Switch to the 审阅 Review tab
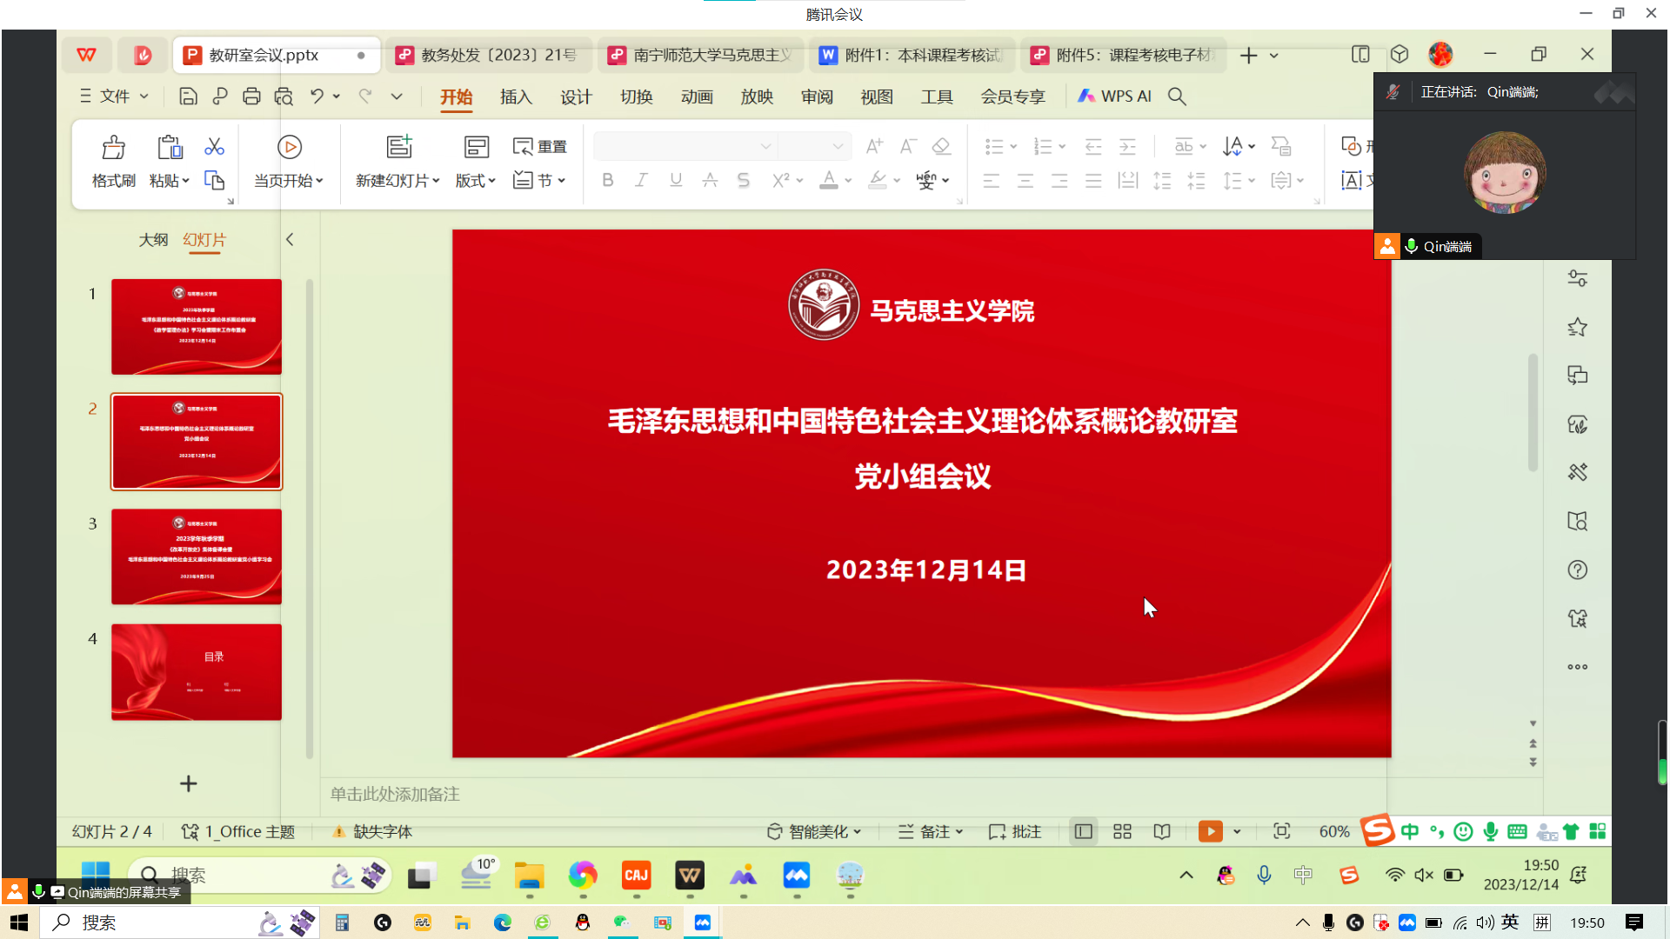Image resolution: width=1670 pixels, height=939 pixels. click(817, 97)
